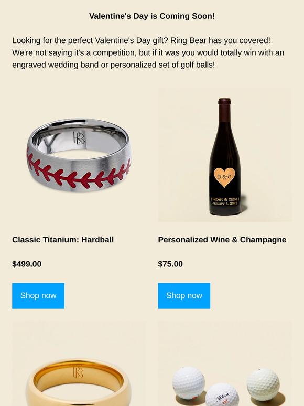304x406 pixels.
Task: Click the Shop now button under Hardball ring
Action: (x=38, y=296)
